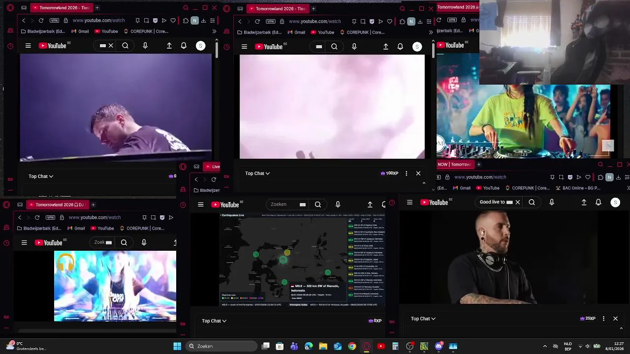Collapse chat chevron below 100XP close button

424,183
